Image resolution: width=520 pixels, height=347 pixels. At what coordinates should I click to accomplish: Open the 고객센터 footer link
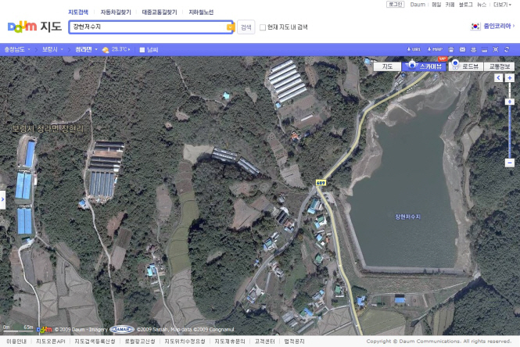pos(264,342)
